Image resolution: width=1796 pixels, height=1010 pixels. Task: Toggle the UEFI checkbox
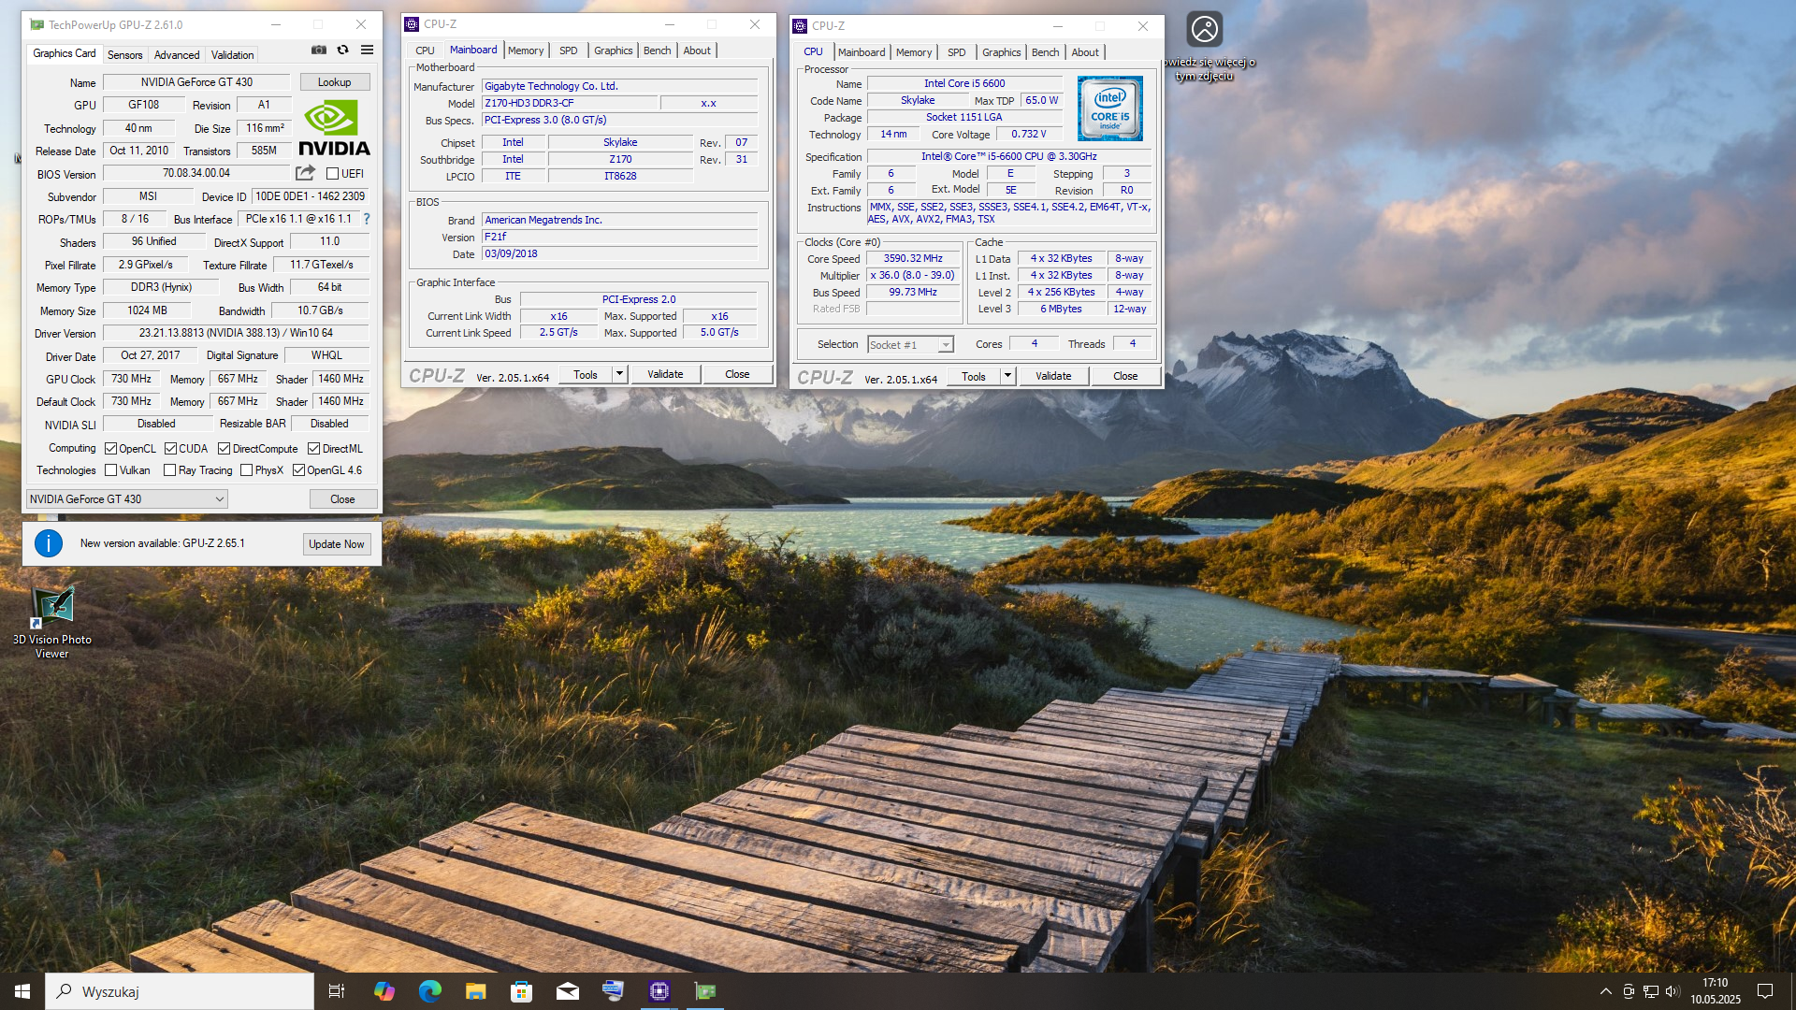(x=332, y=174)
